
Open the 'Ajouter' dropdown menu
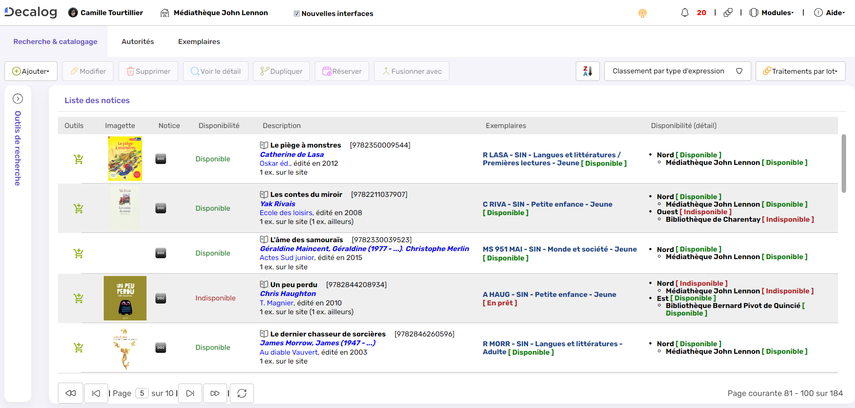[x=31, y=71]
